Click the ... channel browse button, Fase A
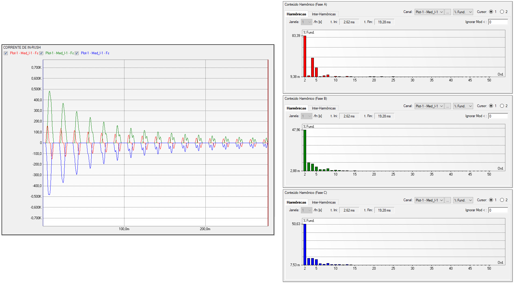 (448, 12)
